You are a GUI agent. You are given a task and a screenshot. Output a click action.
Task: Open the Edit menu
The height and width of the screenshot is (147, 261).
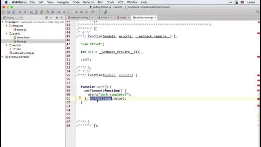pos(41,2)
